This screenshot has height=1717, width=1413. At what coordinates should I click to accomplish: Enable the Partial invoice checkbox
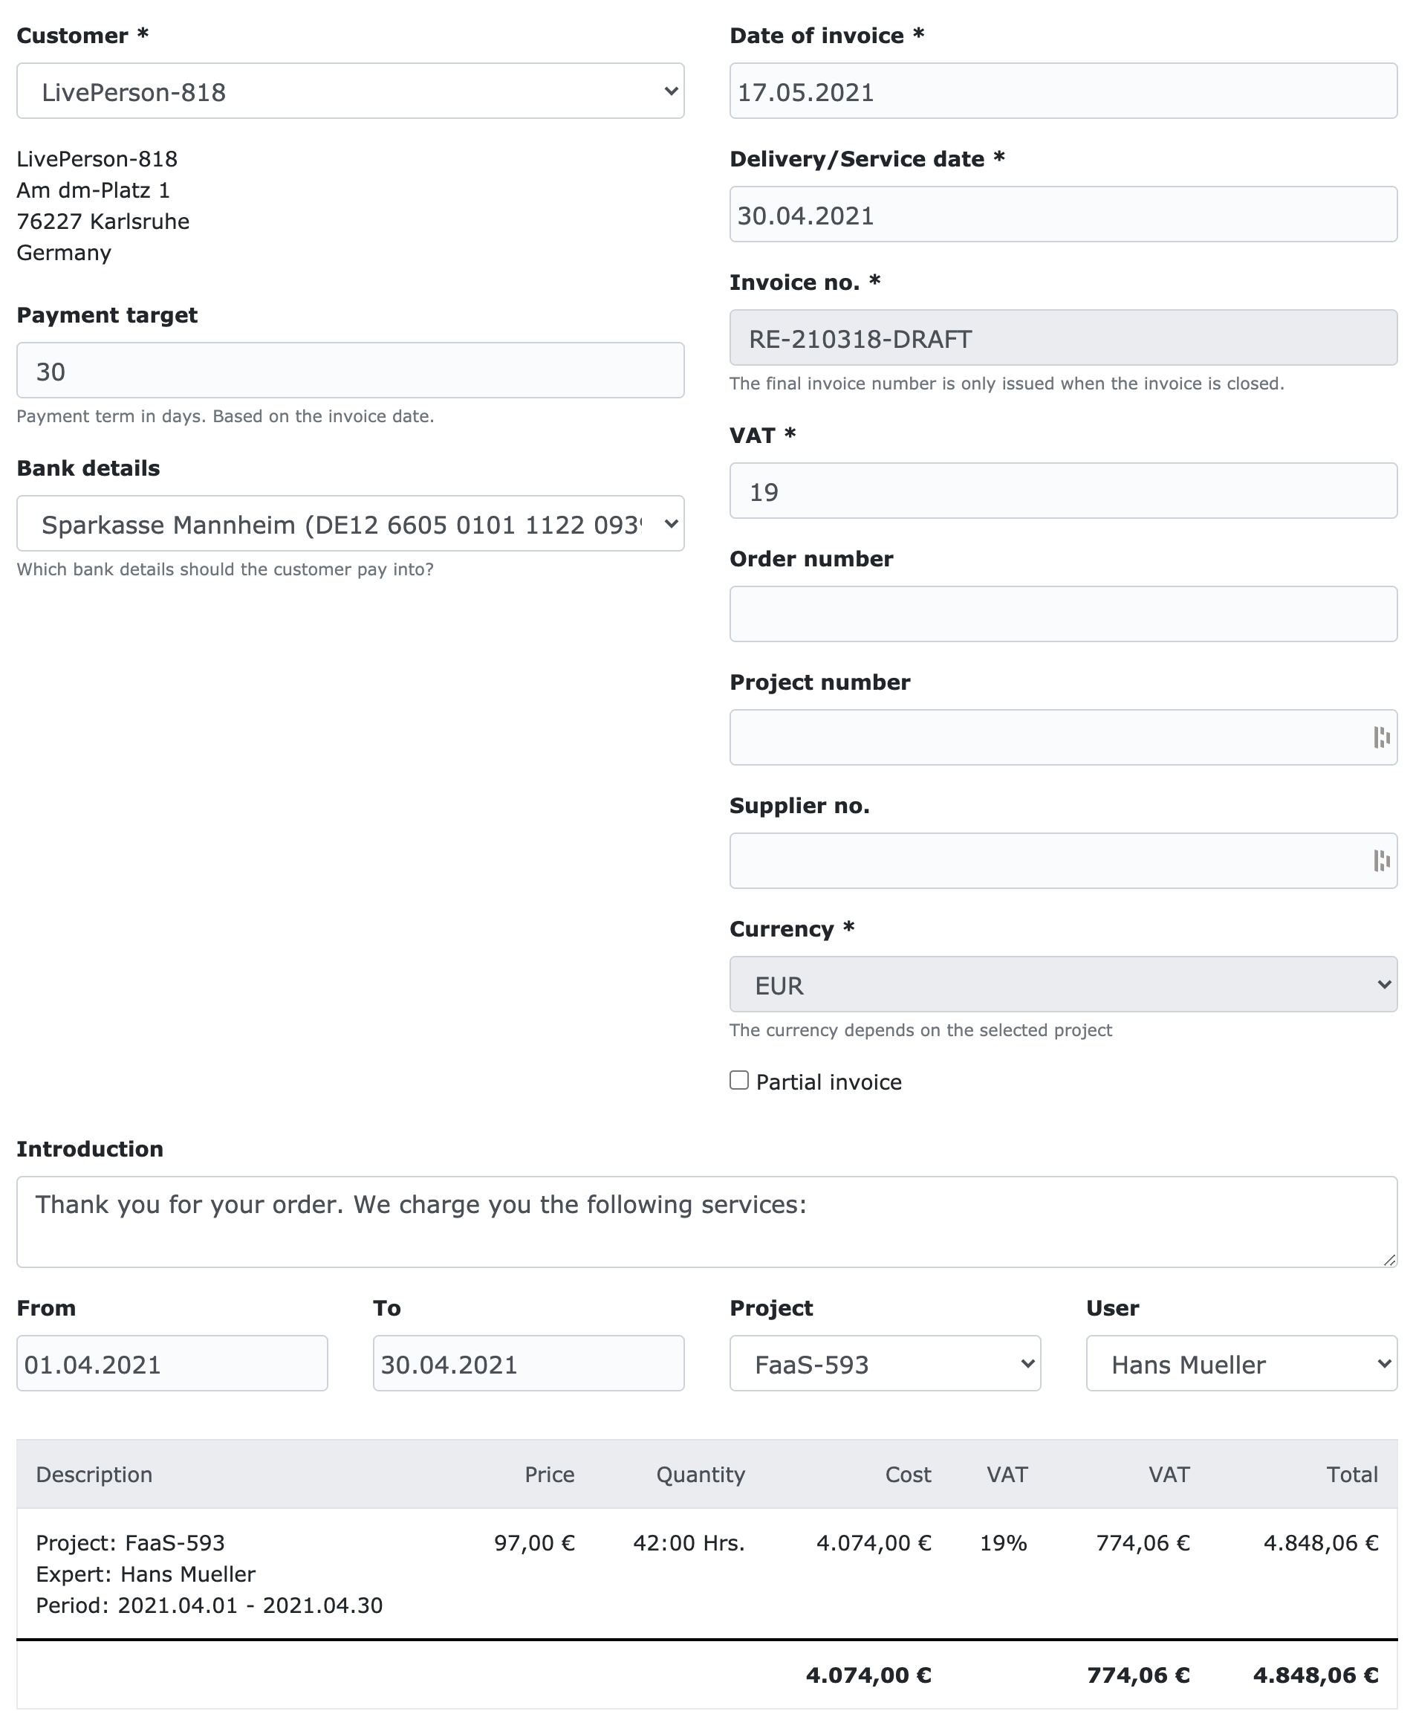point(739,1081)
